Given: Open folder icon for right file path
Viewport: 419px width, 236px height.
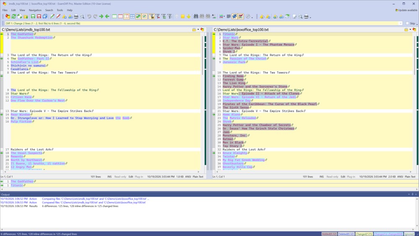Looking at the screenshot, I should [406, 30].
